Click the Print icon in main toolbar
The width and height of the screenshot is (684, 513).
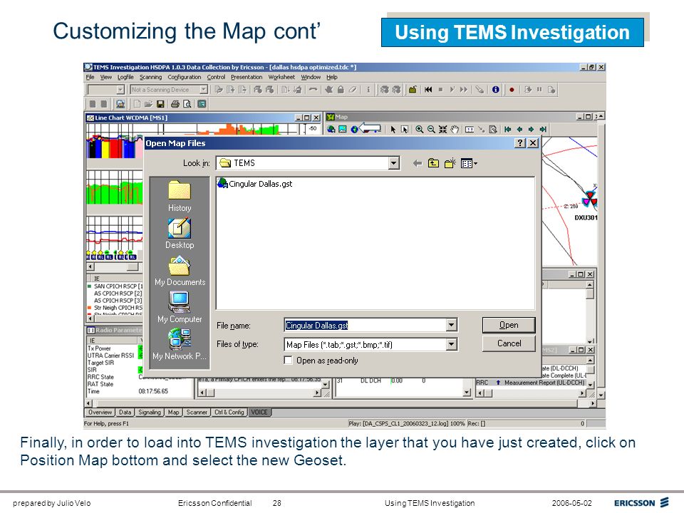pos(175,104)
